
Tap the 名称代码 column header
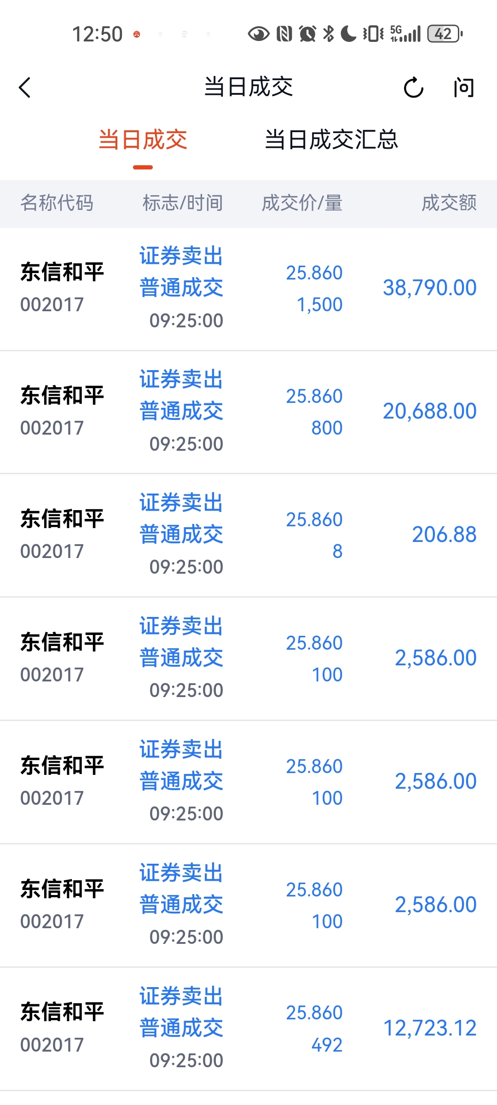[x=57, y=203]
